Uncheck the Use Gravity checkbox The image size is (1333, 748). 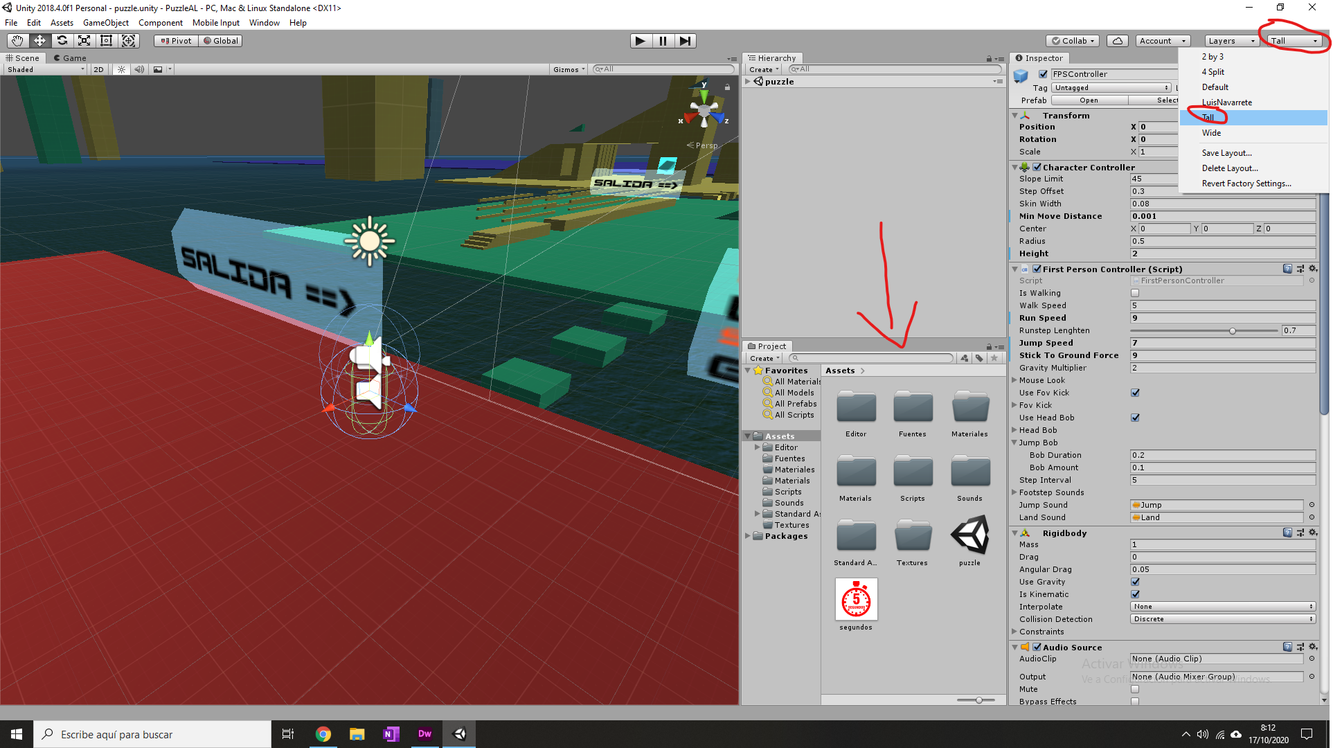coord(1135,582)
